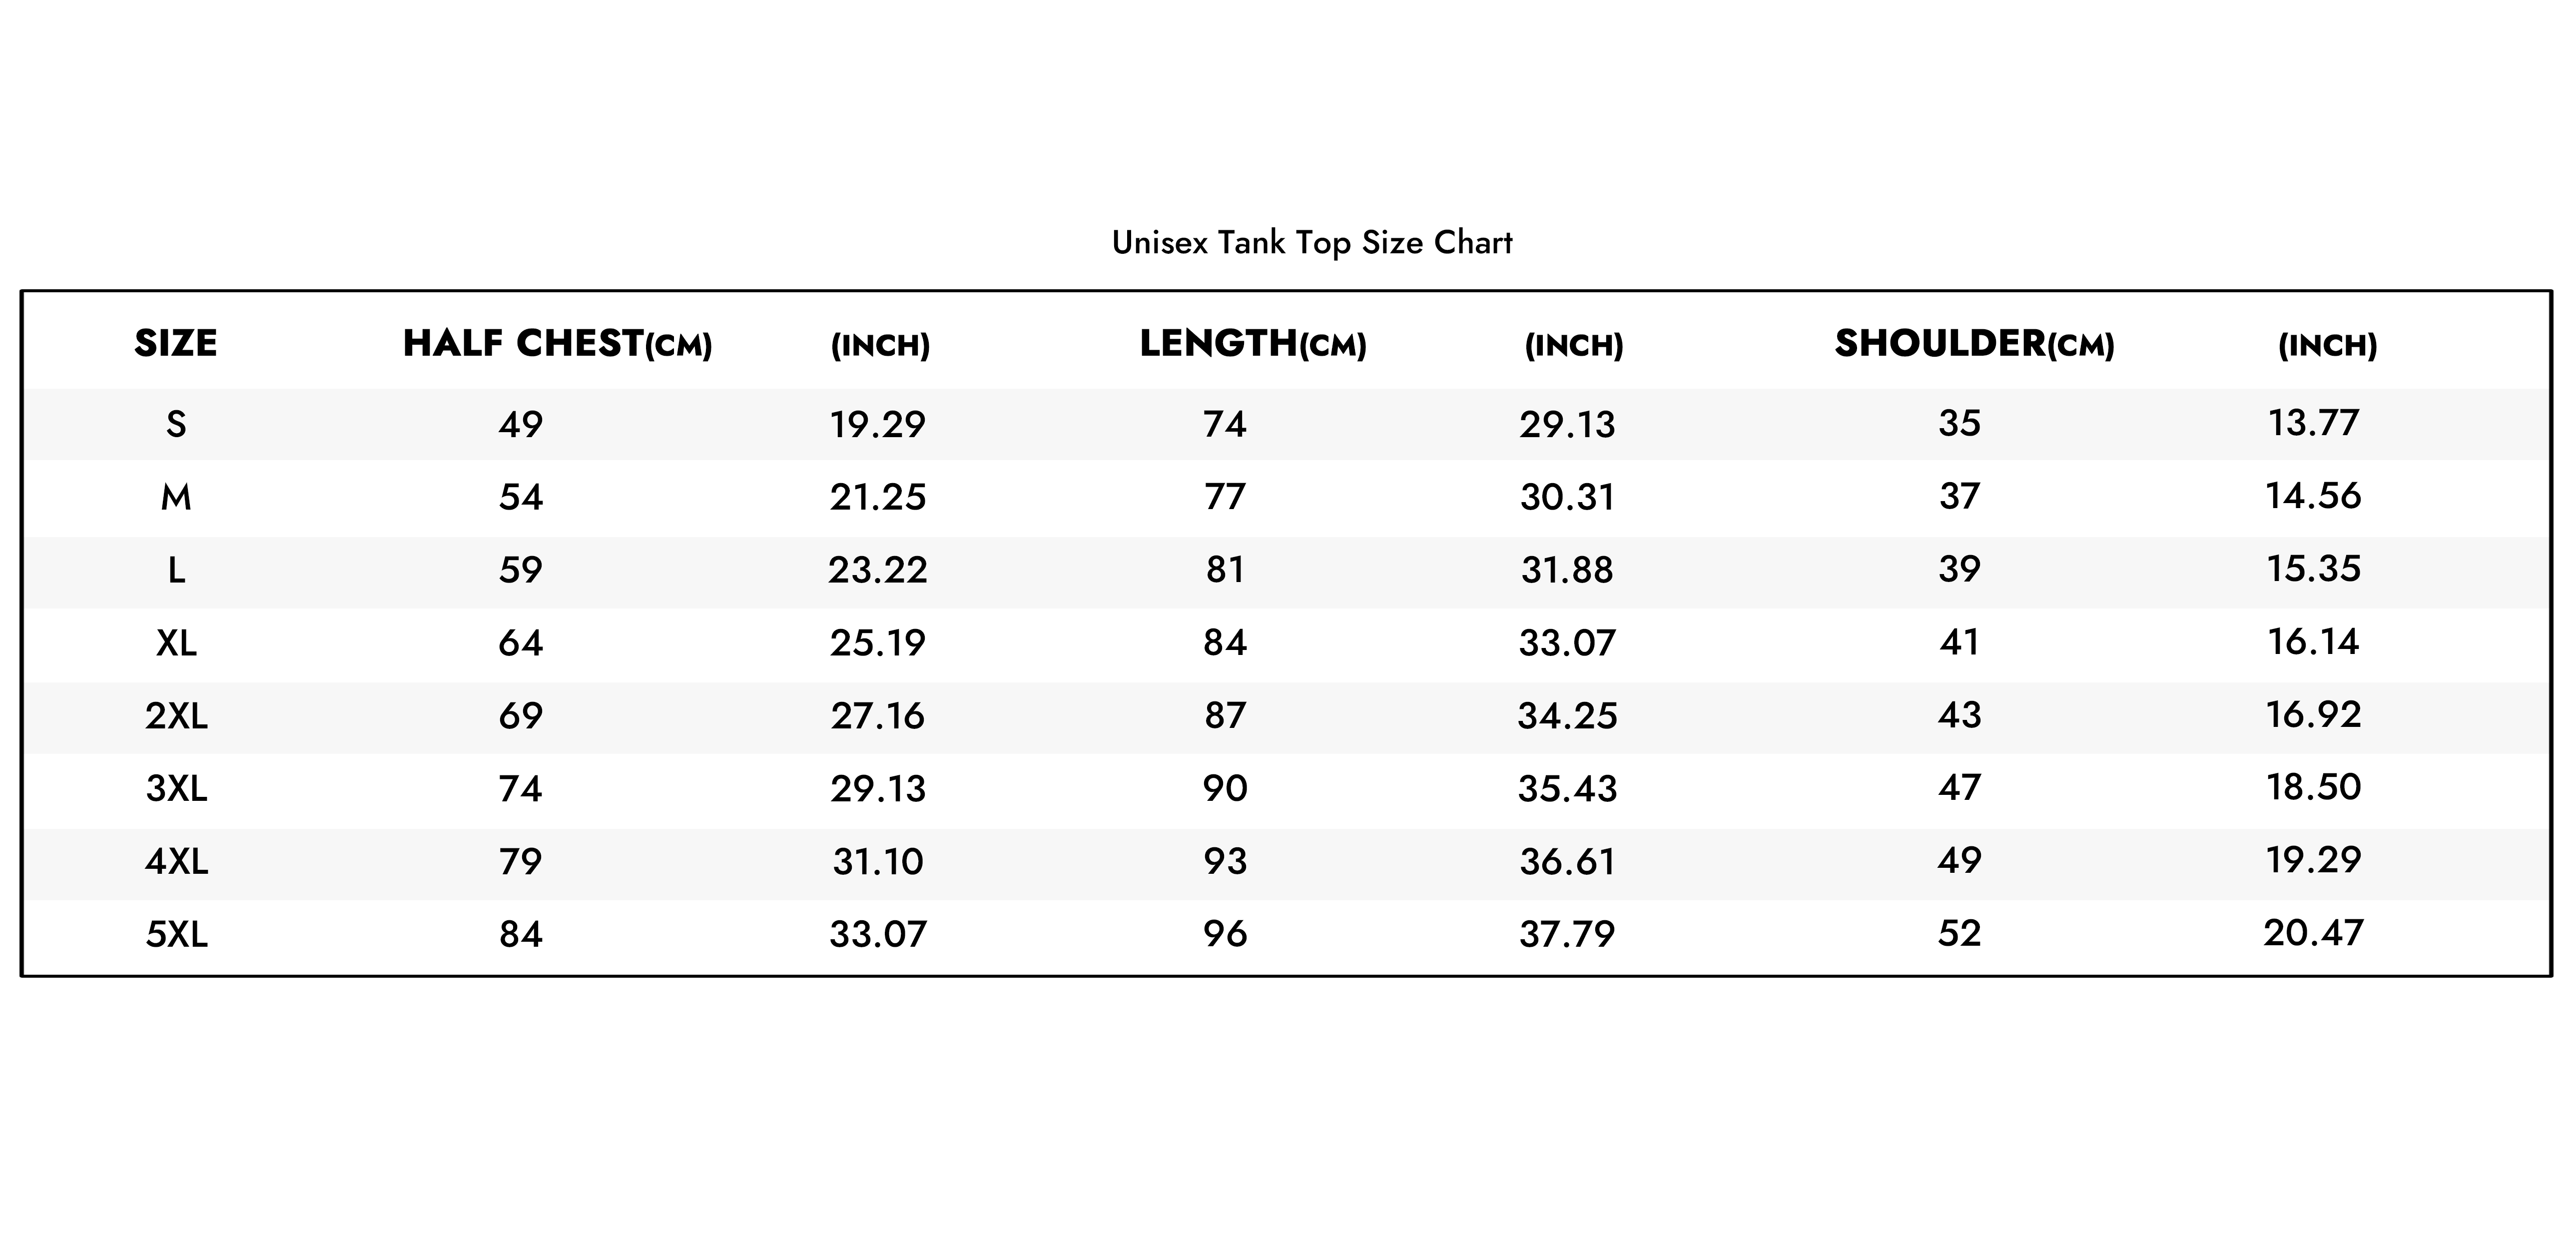Image resolution: width=2576 pixels, height=1239 pixels.
Task: Click the 19.29 half chest inch value for S
Action: pyautogui.click(x=877, y=425)
